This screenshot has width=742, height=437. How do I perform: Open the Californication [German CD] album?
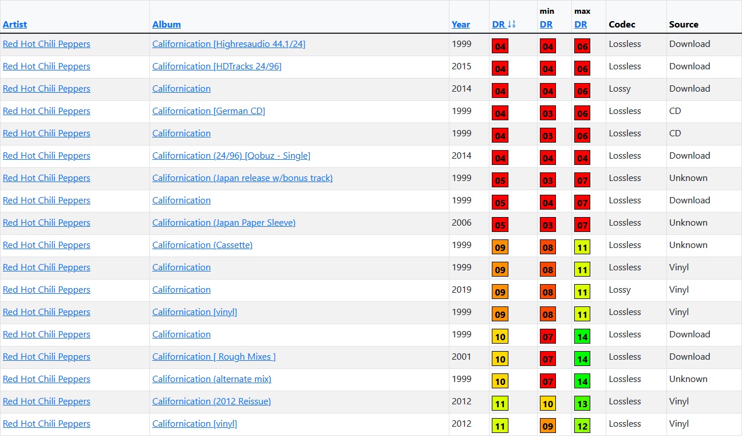209,111
